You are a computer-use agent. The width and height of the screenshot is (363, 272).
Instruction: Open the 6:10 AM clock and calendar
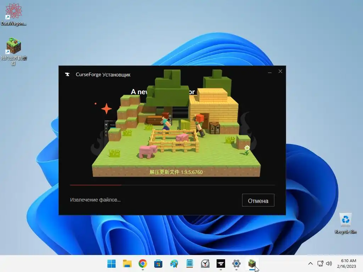click(347, 263)
